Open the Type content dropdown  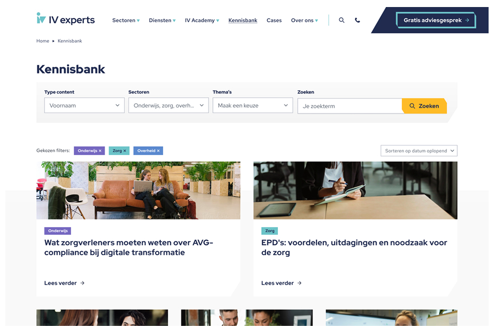click(84, 105)
